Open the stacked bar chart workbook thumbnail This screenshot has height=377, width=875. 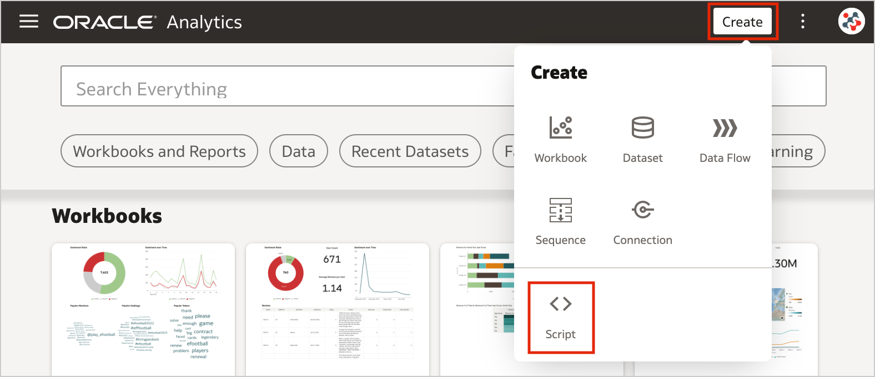point(477,309)
